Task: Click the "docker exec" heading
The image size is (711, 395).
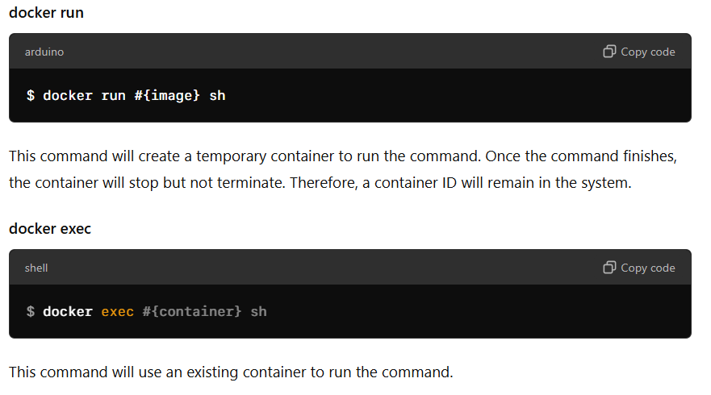Action: [50, 229]
